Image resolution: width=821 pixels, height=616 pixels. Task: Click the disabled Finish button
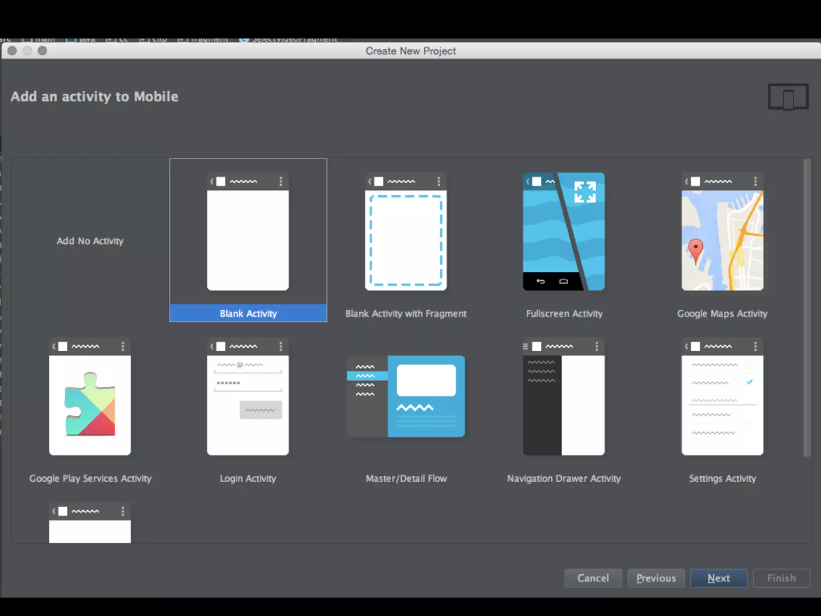coord(781,578)
